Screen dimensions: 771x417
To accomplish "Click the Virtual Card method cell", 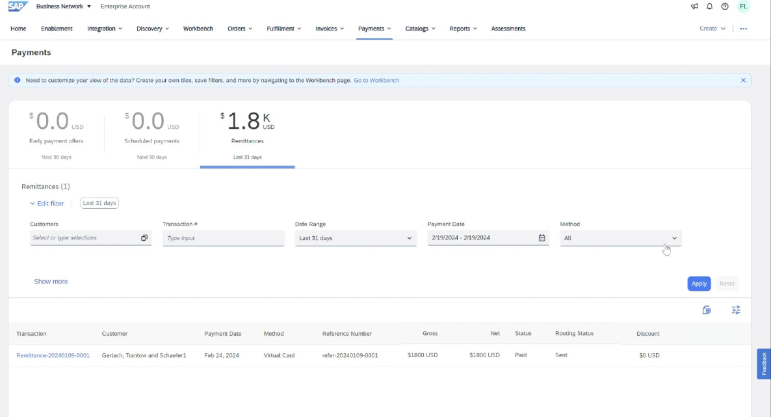I will (x=279, y=355).
